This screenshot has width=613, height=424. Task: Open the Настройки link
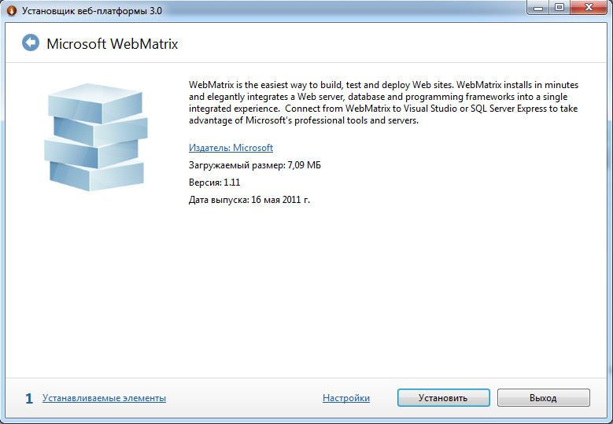346,398
